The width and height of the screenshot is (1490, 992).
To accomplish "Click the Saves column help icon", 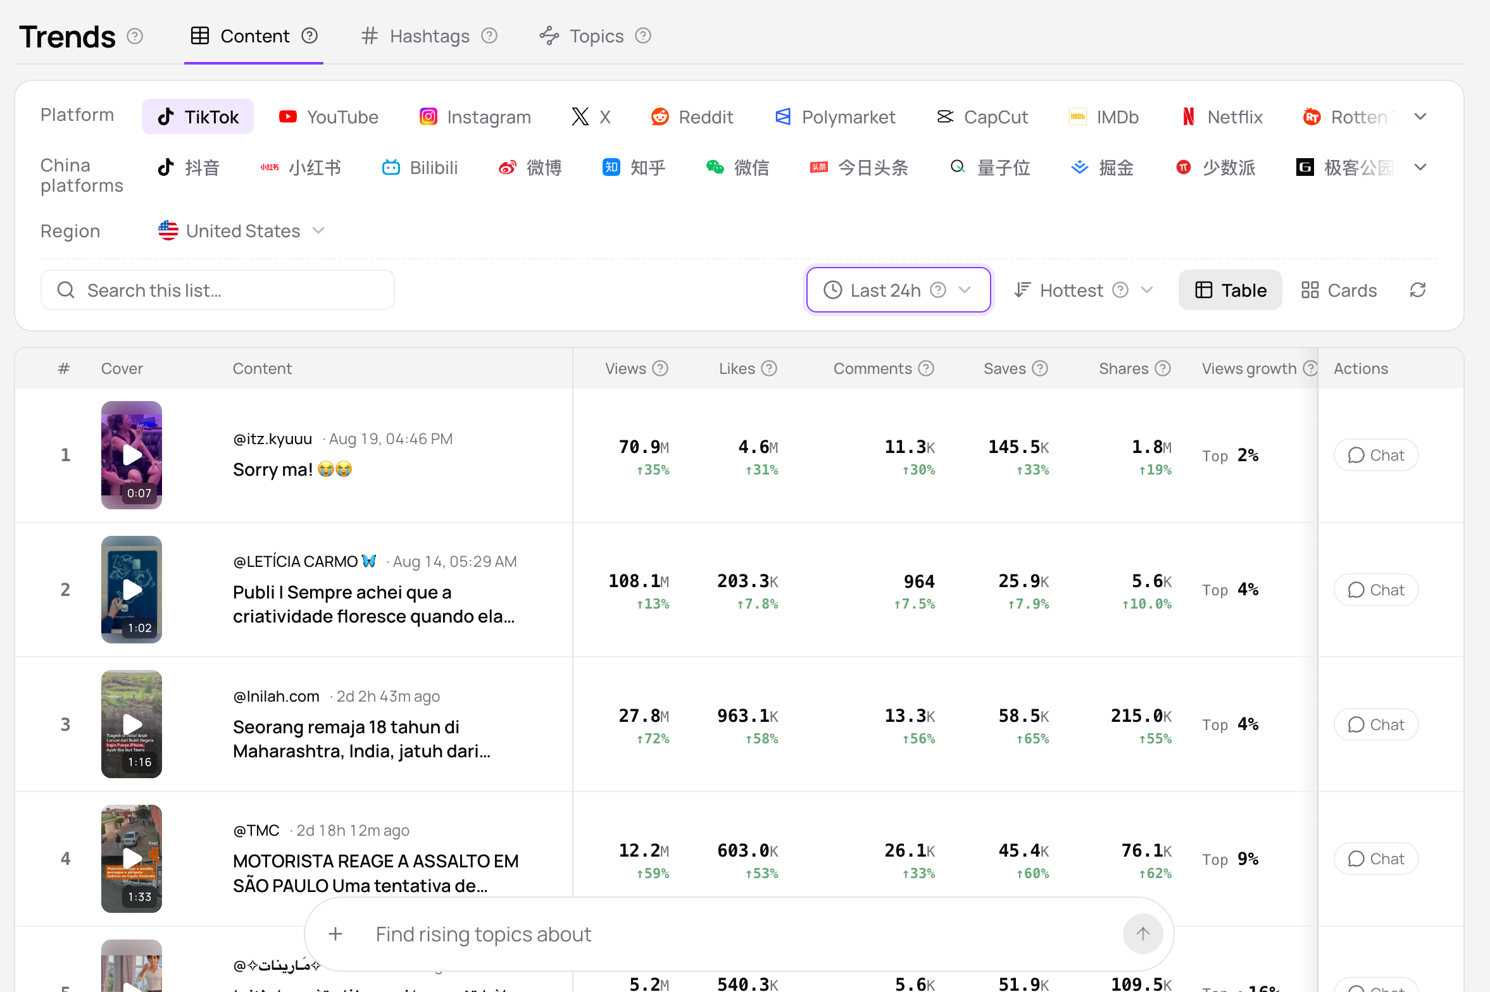I will point(1040,368).
